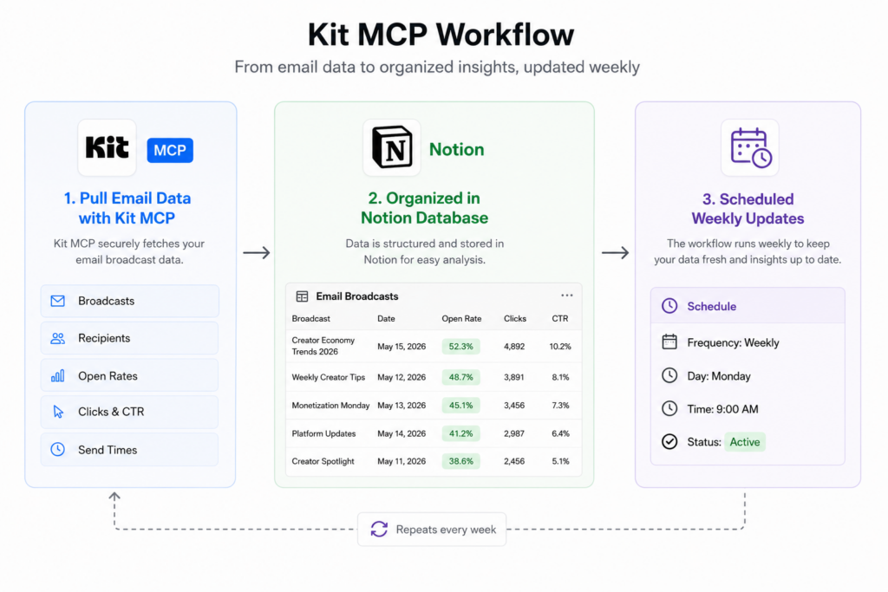The image size is (888, 592).
Task: Click the CTR column header
Action: click(x=560, y=319)
